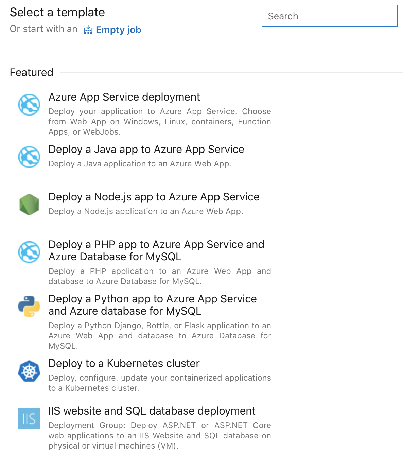This screenshot has height=456, width=403.
Task: Click the download icon beside Empty job
Action: tap(88, 30)
